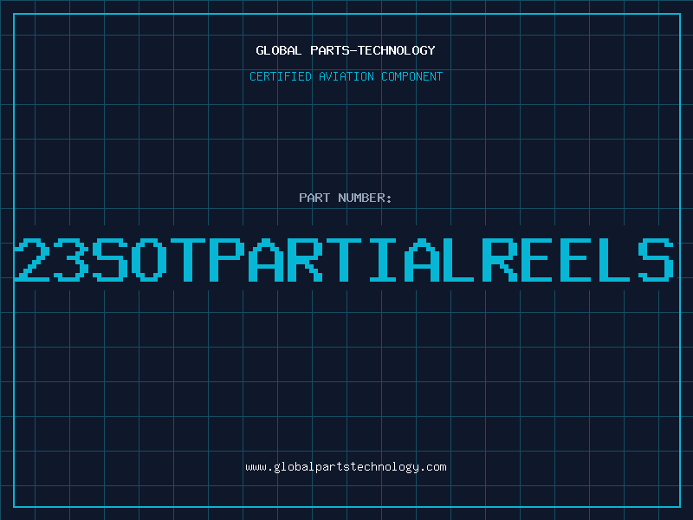The image size is (693, 520).
Task: Select the word COMPONENT in the subtitle
Action: point(411,76)
